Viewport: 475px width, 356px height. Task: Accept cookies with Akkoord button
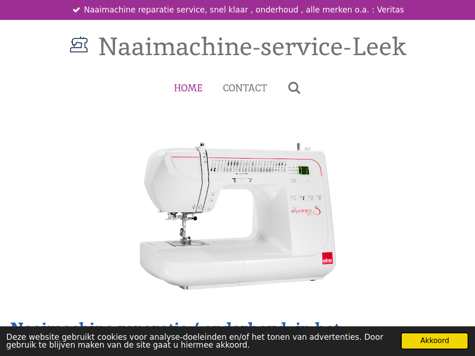[x=434, y=341]
